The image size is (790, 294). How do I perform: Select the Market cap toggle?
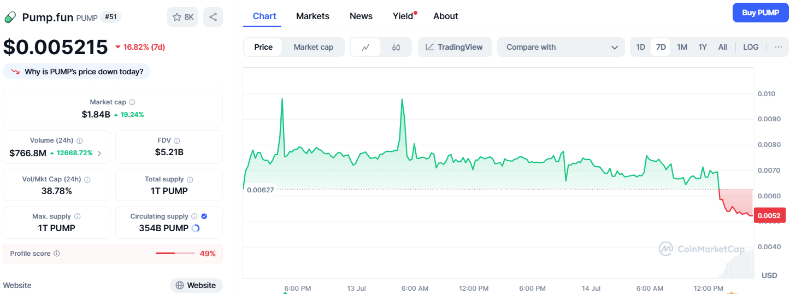[313, 47]
